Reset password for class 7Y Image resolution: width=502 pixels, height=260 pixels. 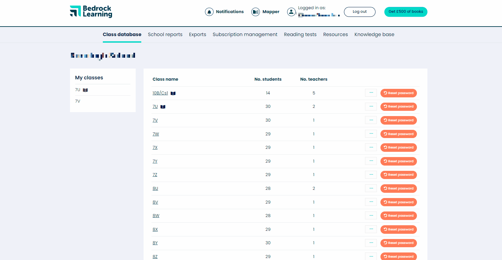[x=399, y=161]
